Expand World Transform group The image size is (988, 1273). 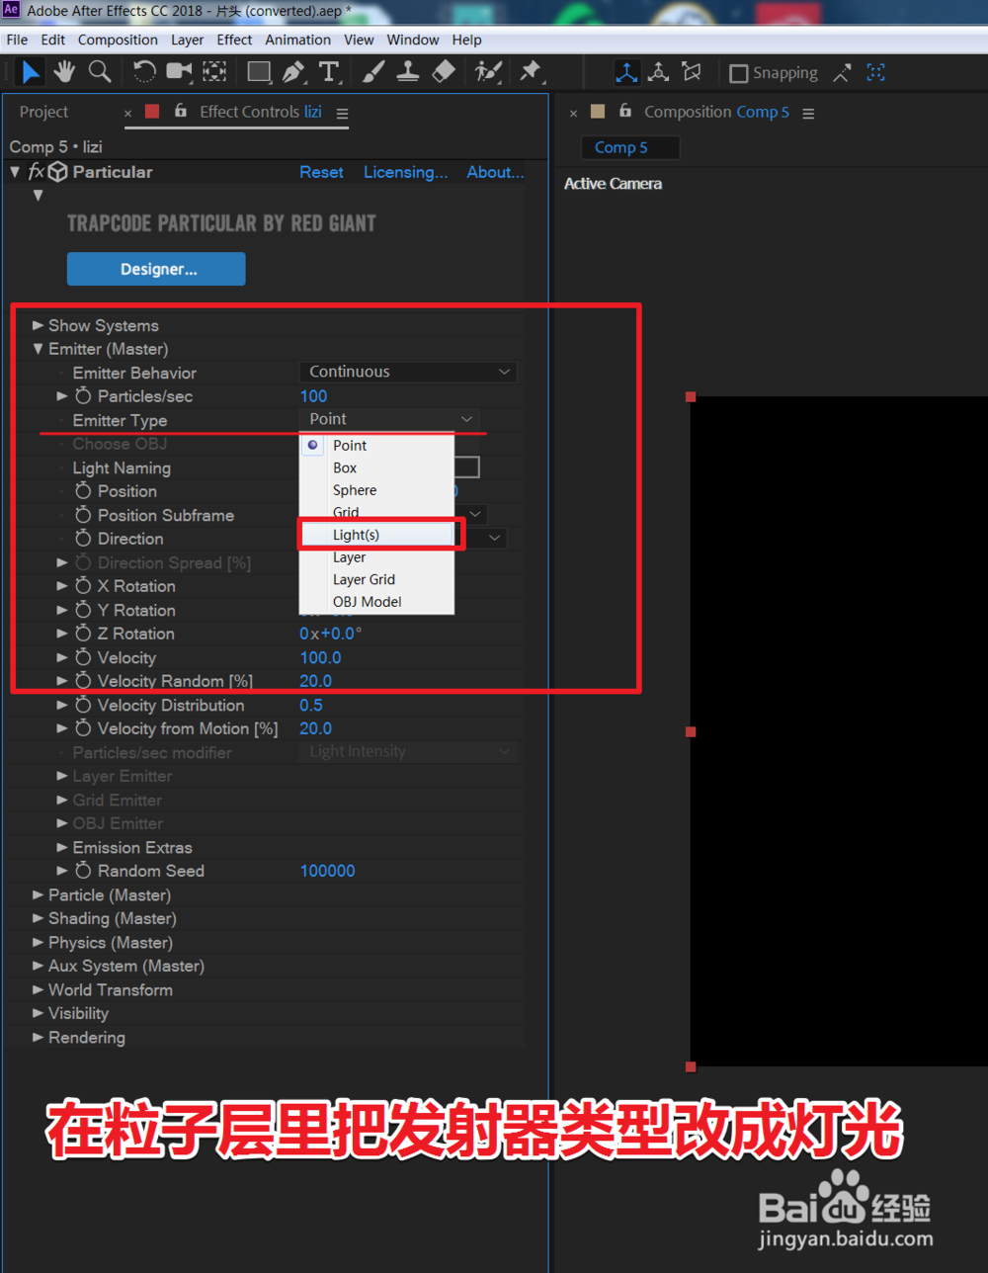(x=39, y=989)
